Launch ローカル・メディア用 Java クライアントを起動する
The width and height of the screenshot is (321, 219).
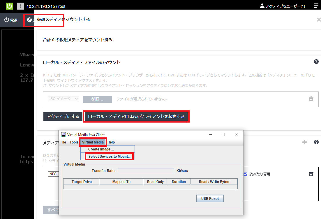coord(136,116)
